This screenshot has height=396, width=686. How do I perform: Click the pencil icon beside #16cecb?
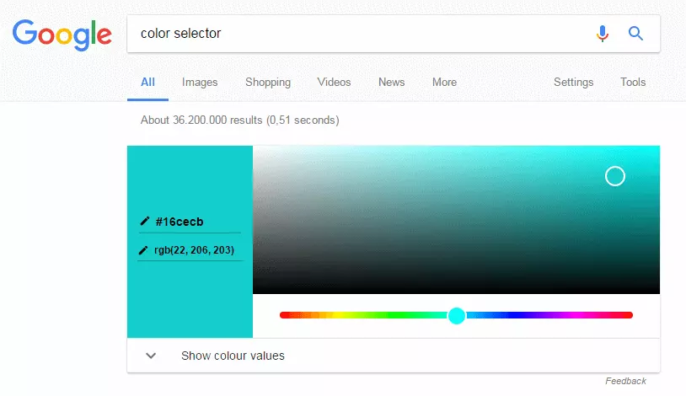pos(145,222)
